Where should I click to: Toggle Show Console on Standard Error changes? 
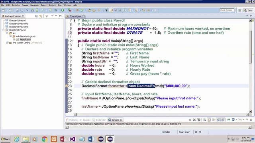[x=223, y=120]
